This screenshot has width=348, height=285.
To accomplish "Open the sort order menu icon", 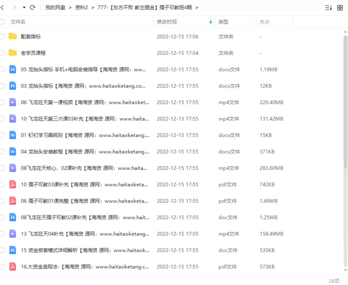I will 329,8.
